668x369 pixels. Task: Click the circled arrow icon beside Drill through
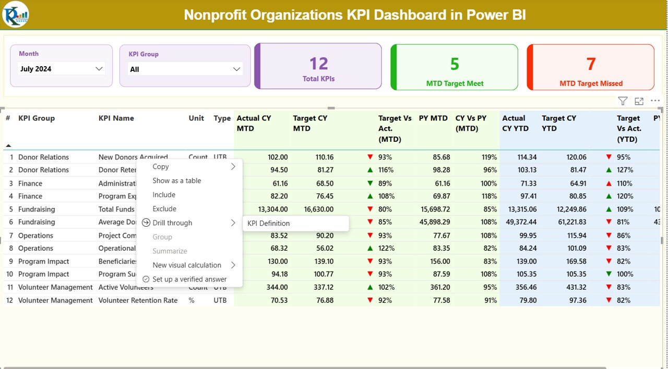tap(146, 223)
